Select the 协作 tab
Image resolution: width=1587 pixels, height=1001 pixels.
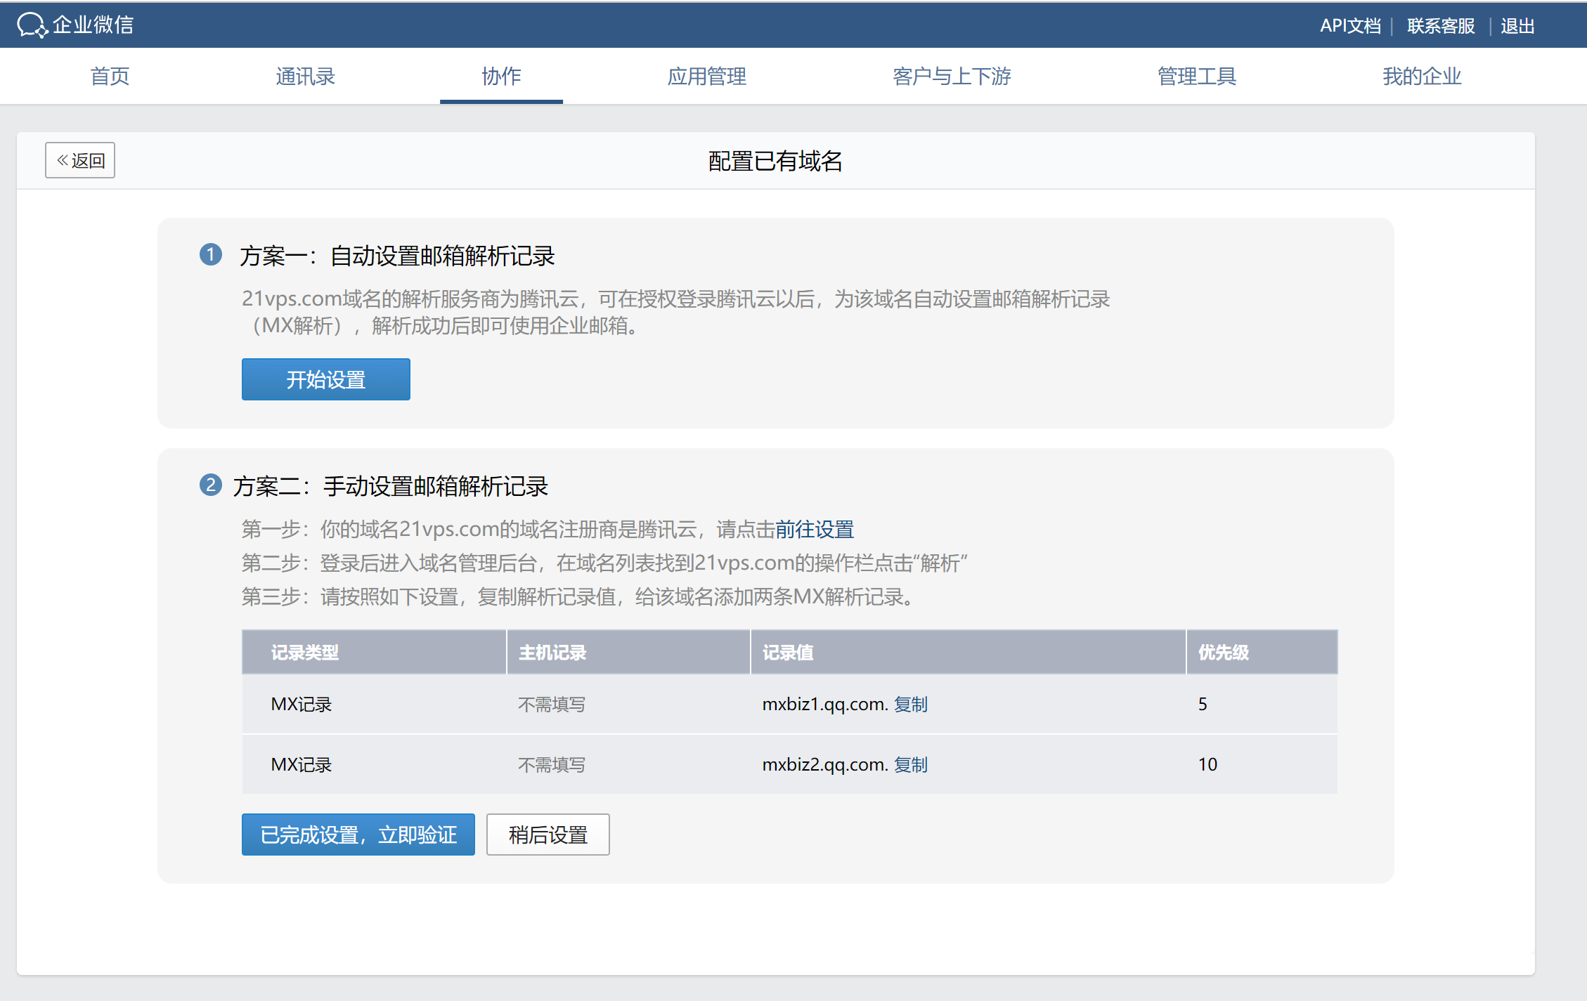501,76
